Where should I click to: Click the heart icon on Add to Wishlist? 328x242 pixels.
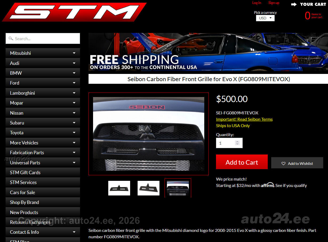tap(283, 164)
